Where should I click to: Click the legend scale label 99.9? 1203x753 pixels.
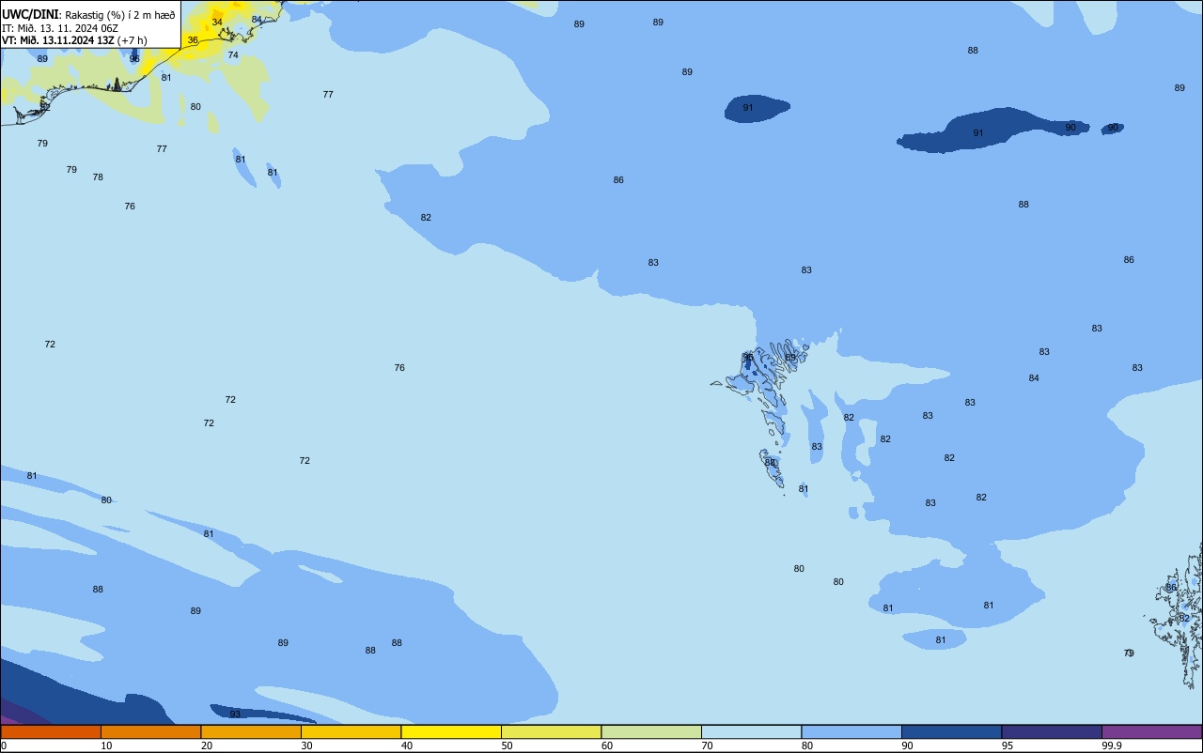click(1112, 745)
